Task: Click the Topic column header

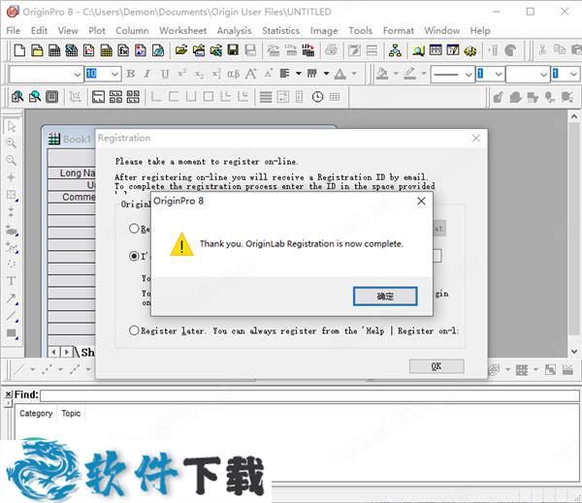Action: click(71, 413)
